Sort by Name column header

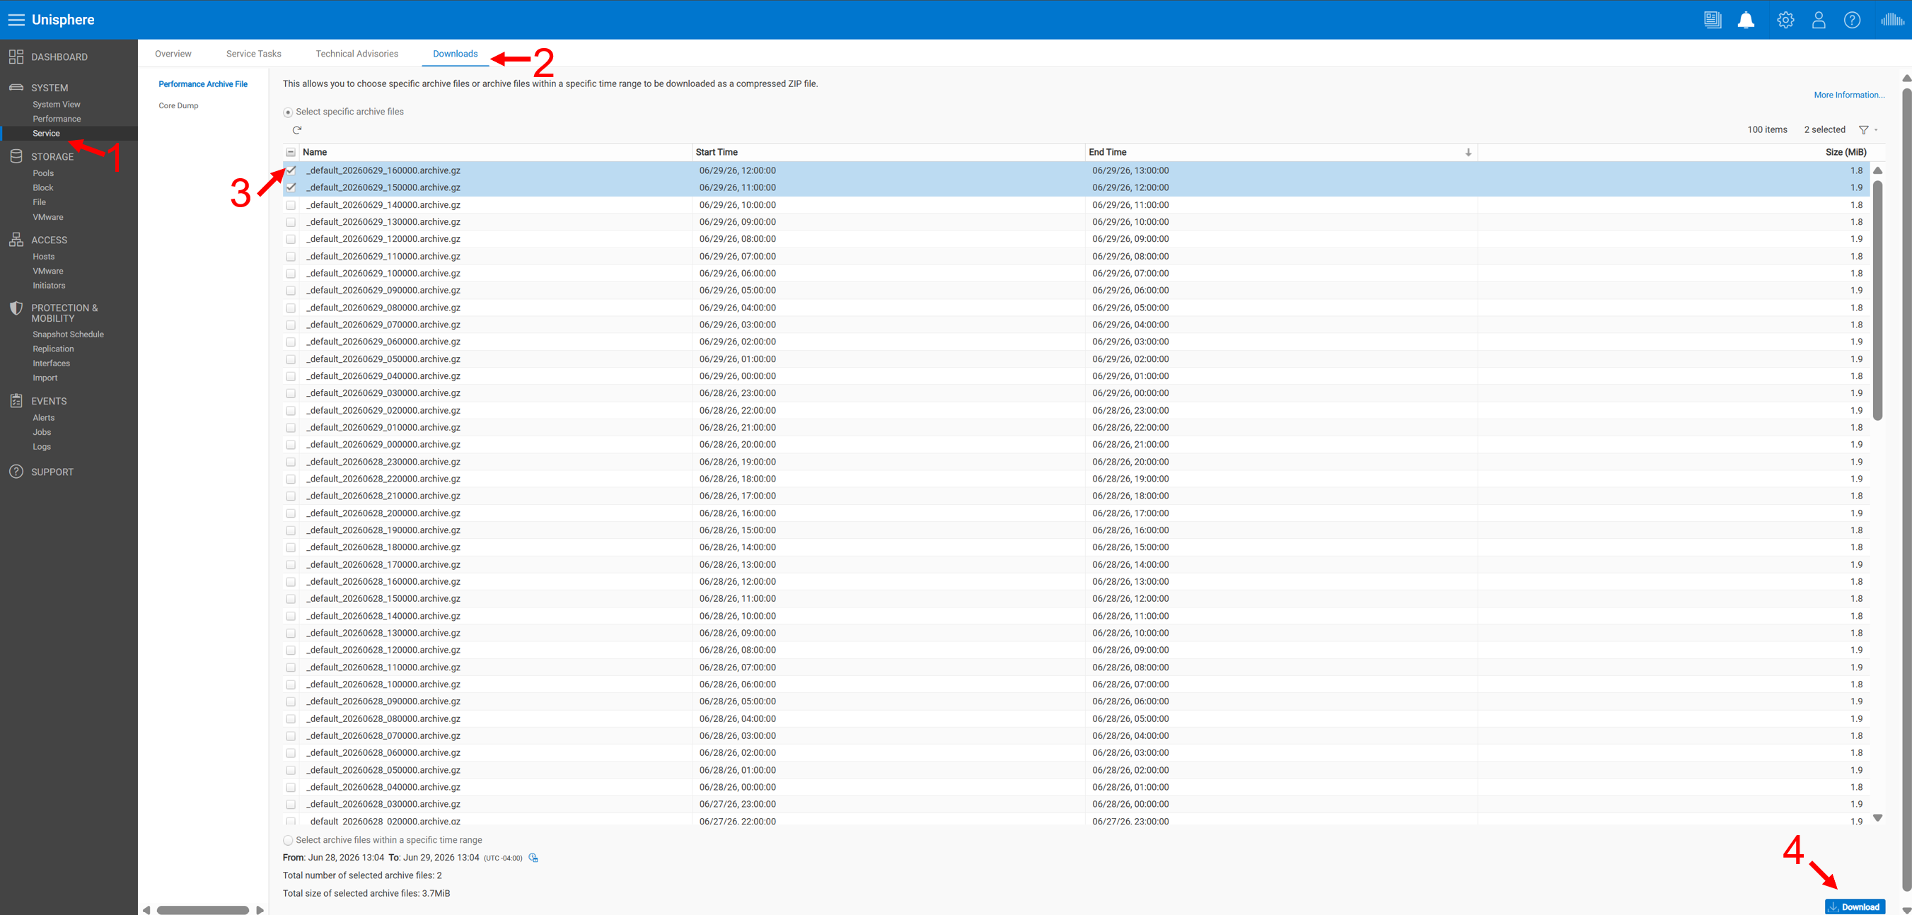pyautogui.click(x=314, y=152)
